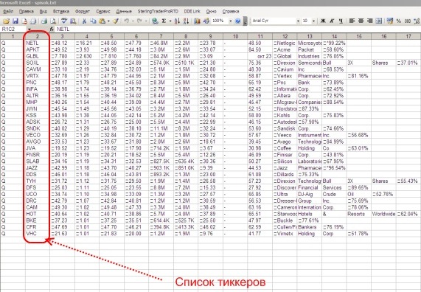Open the font size 10 dropdown
Viewport: 421px width, 292px height.
(x=313, y=21)
